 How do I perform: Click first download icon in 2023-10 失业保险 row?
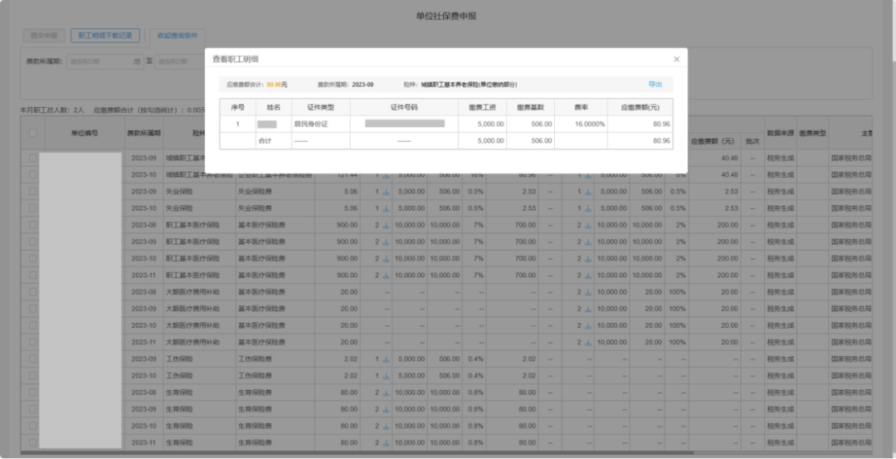pos(386,208)
